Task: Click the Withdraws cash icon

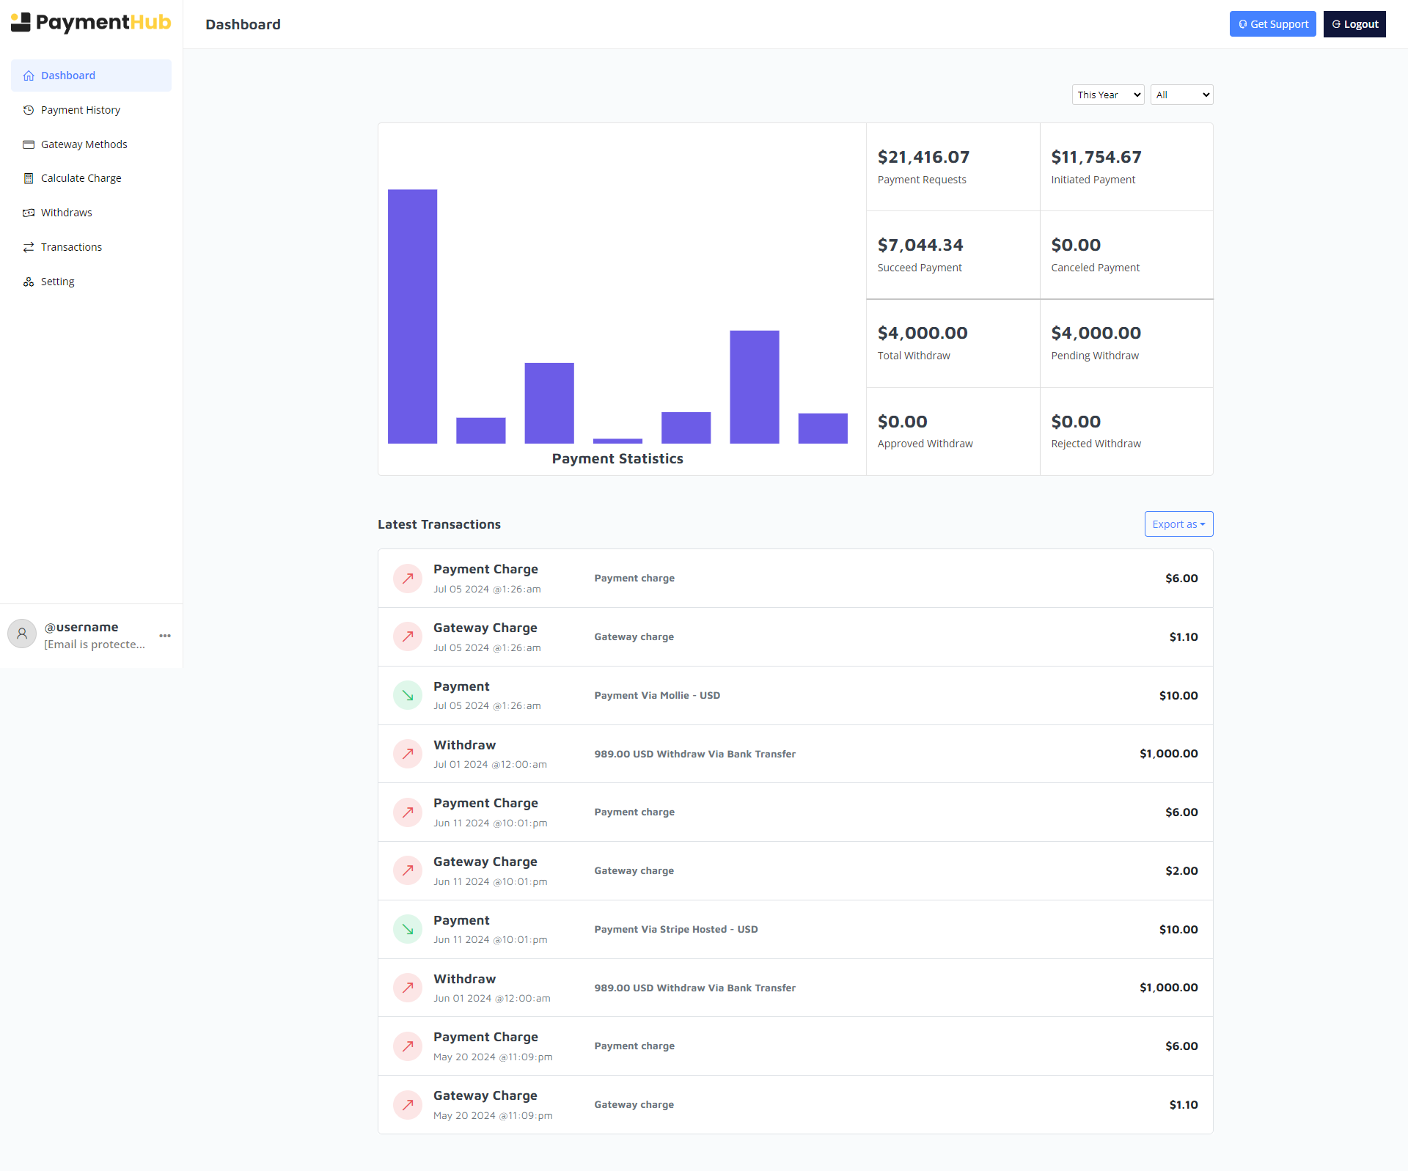Action: click(29, 213)
